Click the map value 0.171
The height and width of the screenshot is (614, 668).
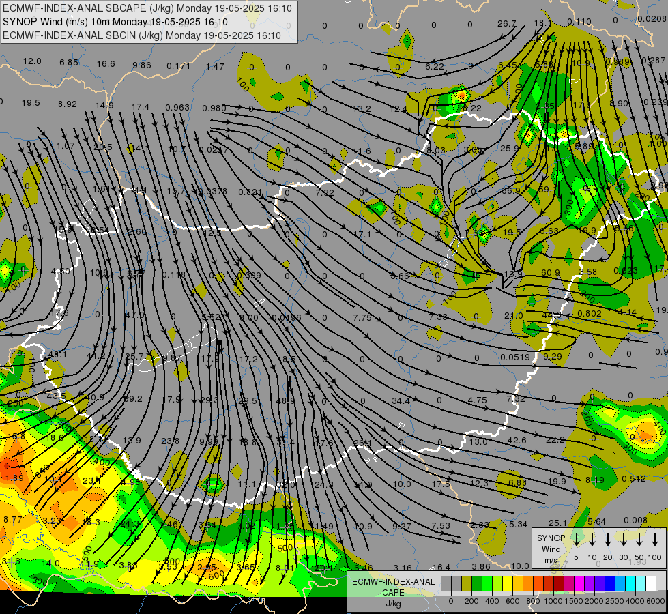[179, 66]
